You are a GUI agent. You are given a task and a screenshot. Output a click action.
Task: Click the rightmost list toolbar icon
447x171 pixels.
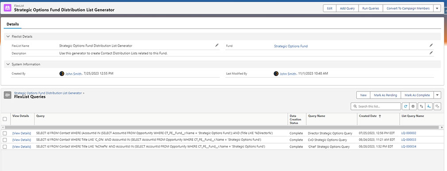[x=438, y=106]
